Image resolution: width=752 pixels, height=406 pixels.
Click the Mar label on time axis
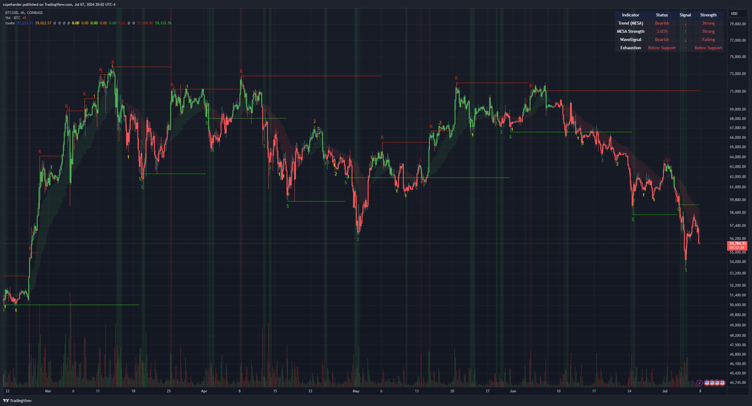tap(48, 391)
